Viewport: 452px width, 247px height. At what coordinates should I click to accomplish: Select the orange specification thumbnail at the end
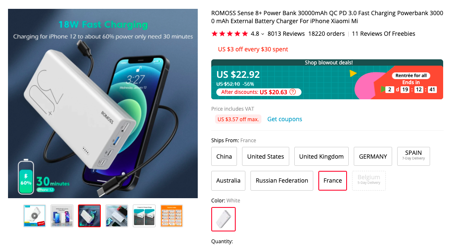tap(171, 215)
